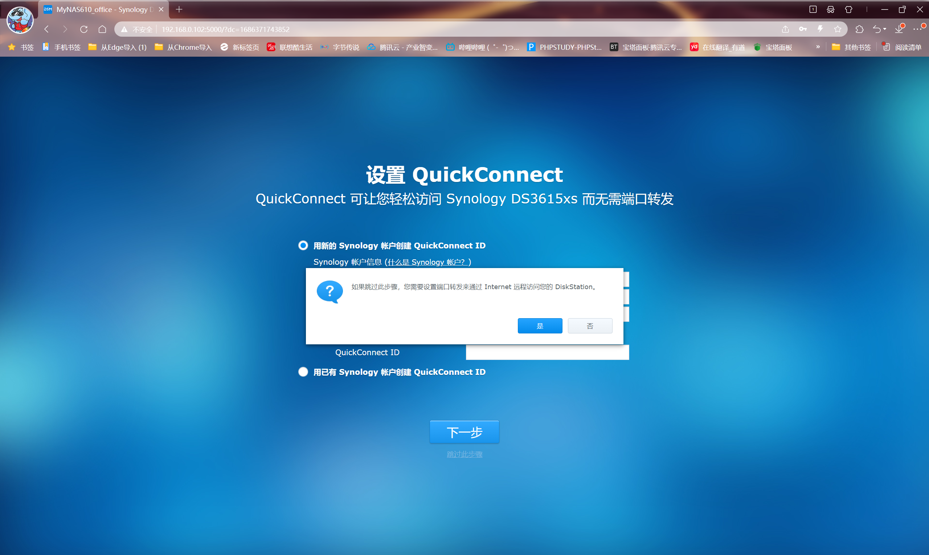Open the 字节传说 bookmark

[340, 47]
